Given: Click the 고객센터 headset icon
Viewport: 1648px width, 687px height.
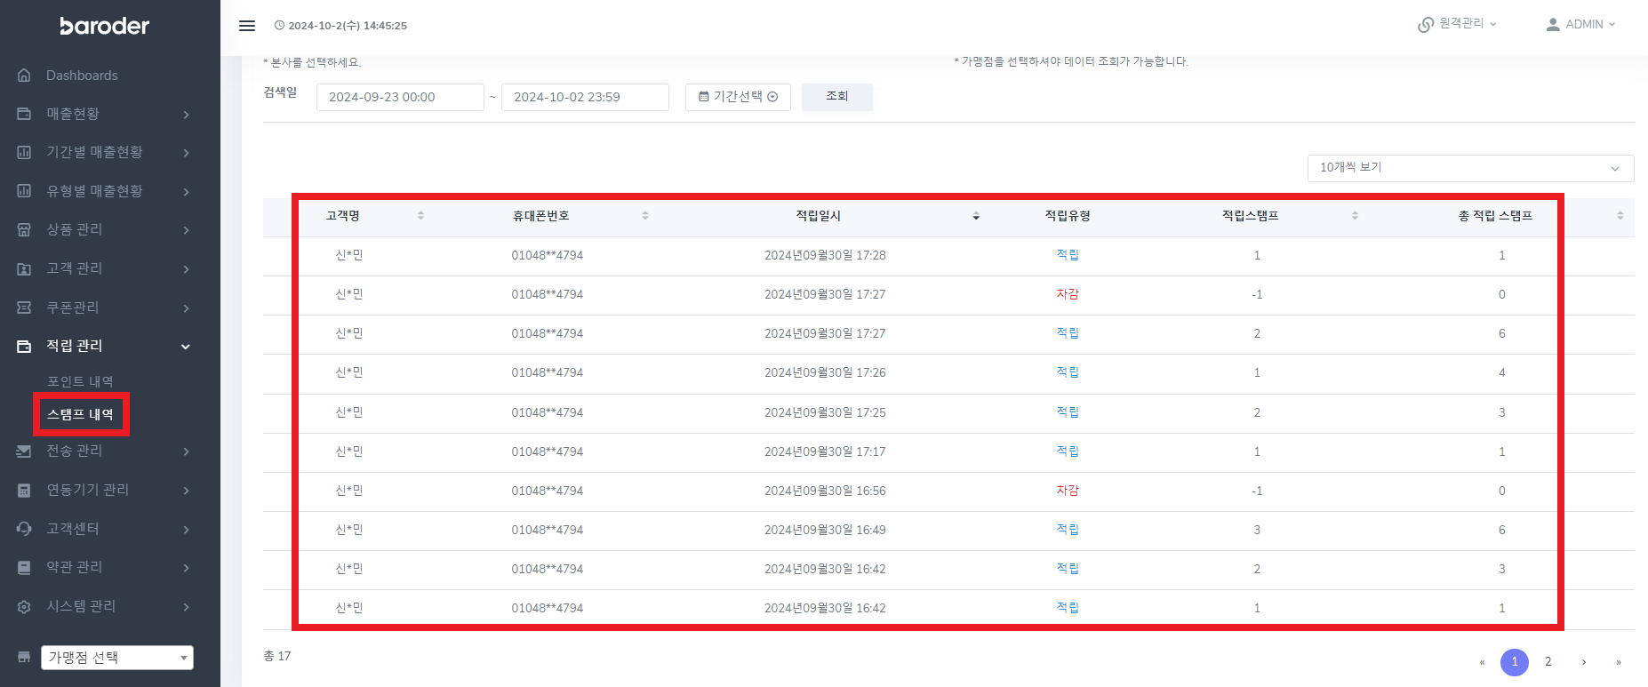Looking at the screenshot, I should point(24,529).
